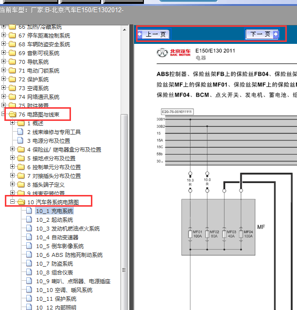Image resolution: width=297 pixels, height=310 pixels.
Task: Select the 10 汽车各系统电路图 label
Action: (53, 202)
